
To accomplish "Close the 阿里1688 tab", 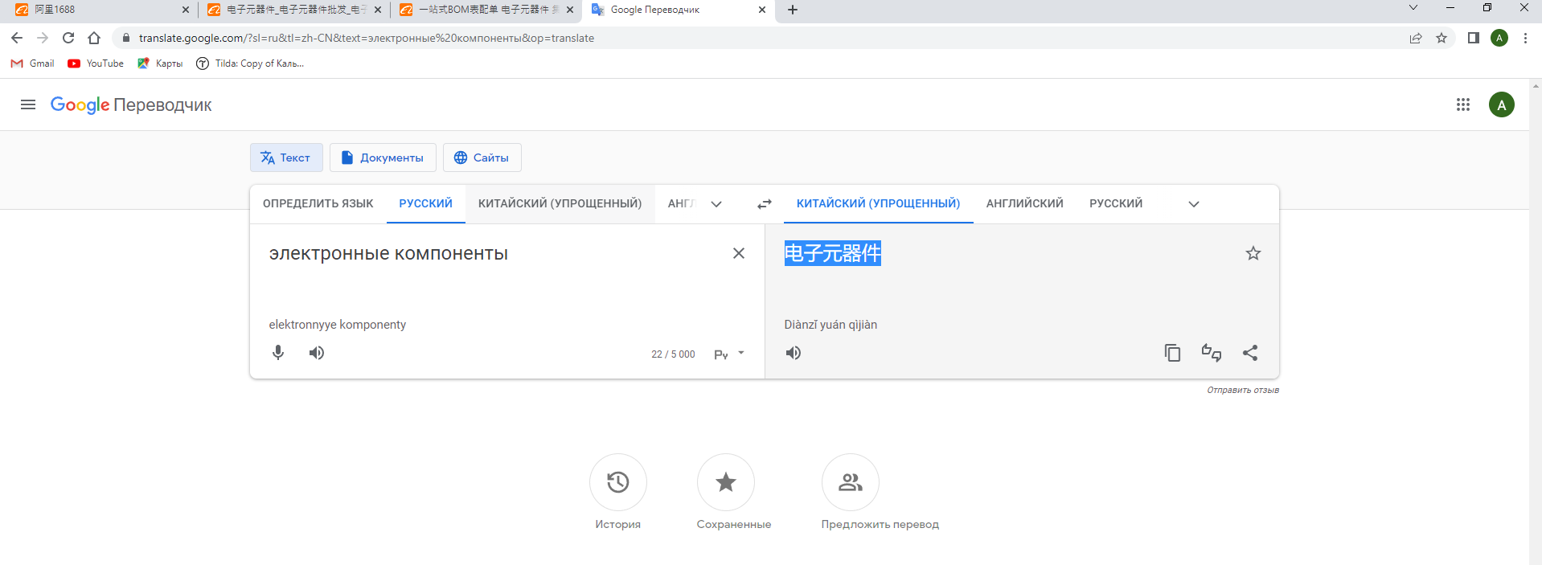I will [x=186, y=10].
